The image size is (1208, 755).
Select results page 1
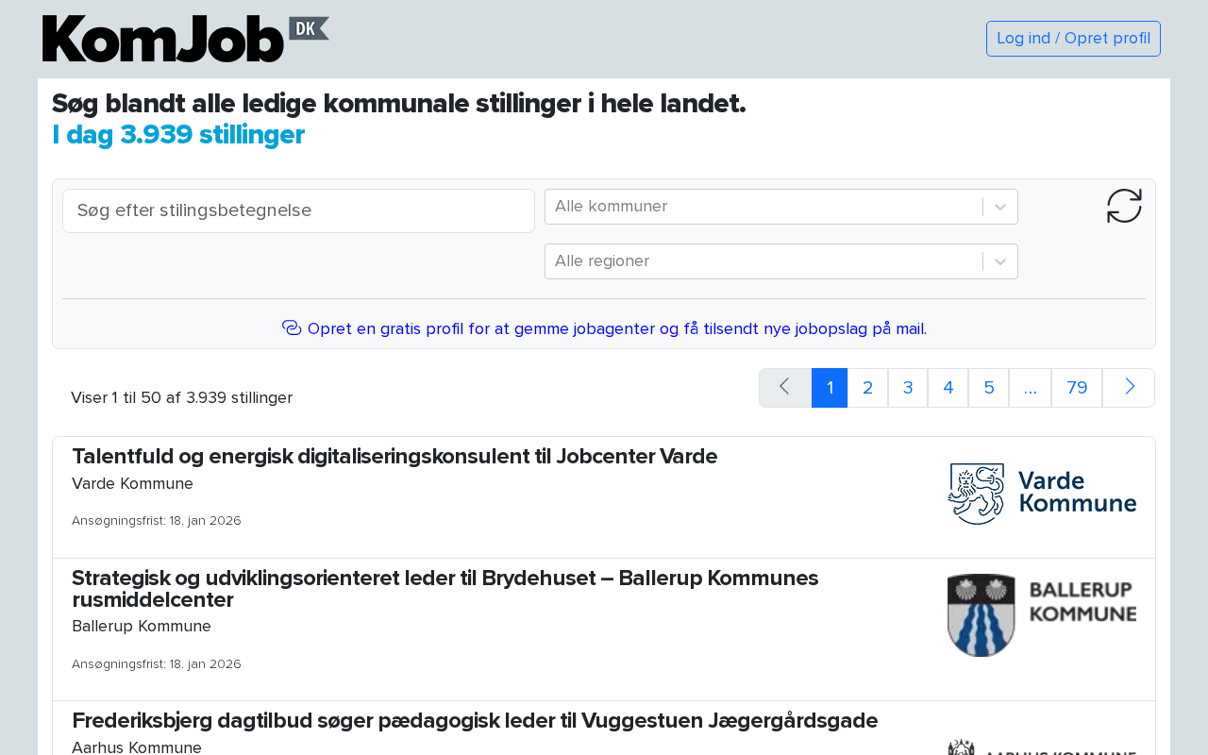pos(830,388)
